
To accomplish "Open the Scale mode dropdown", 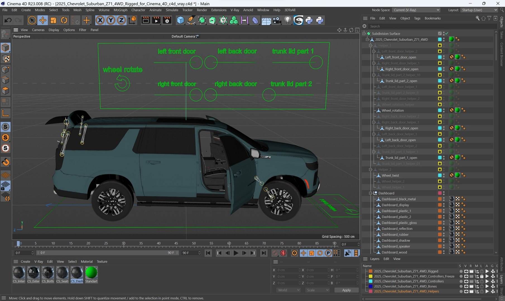I will [x=318, y=290].
